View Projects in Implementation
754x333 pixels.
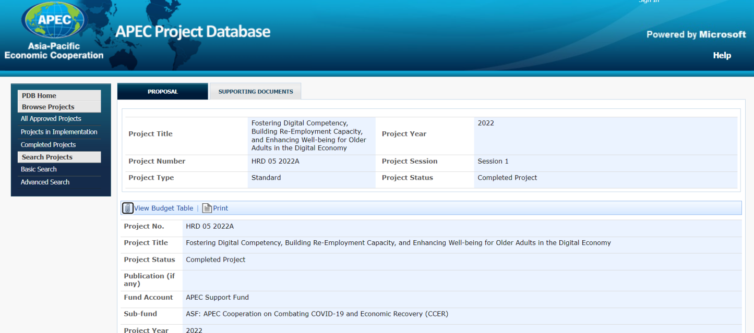(59, 132)
